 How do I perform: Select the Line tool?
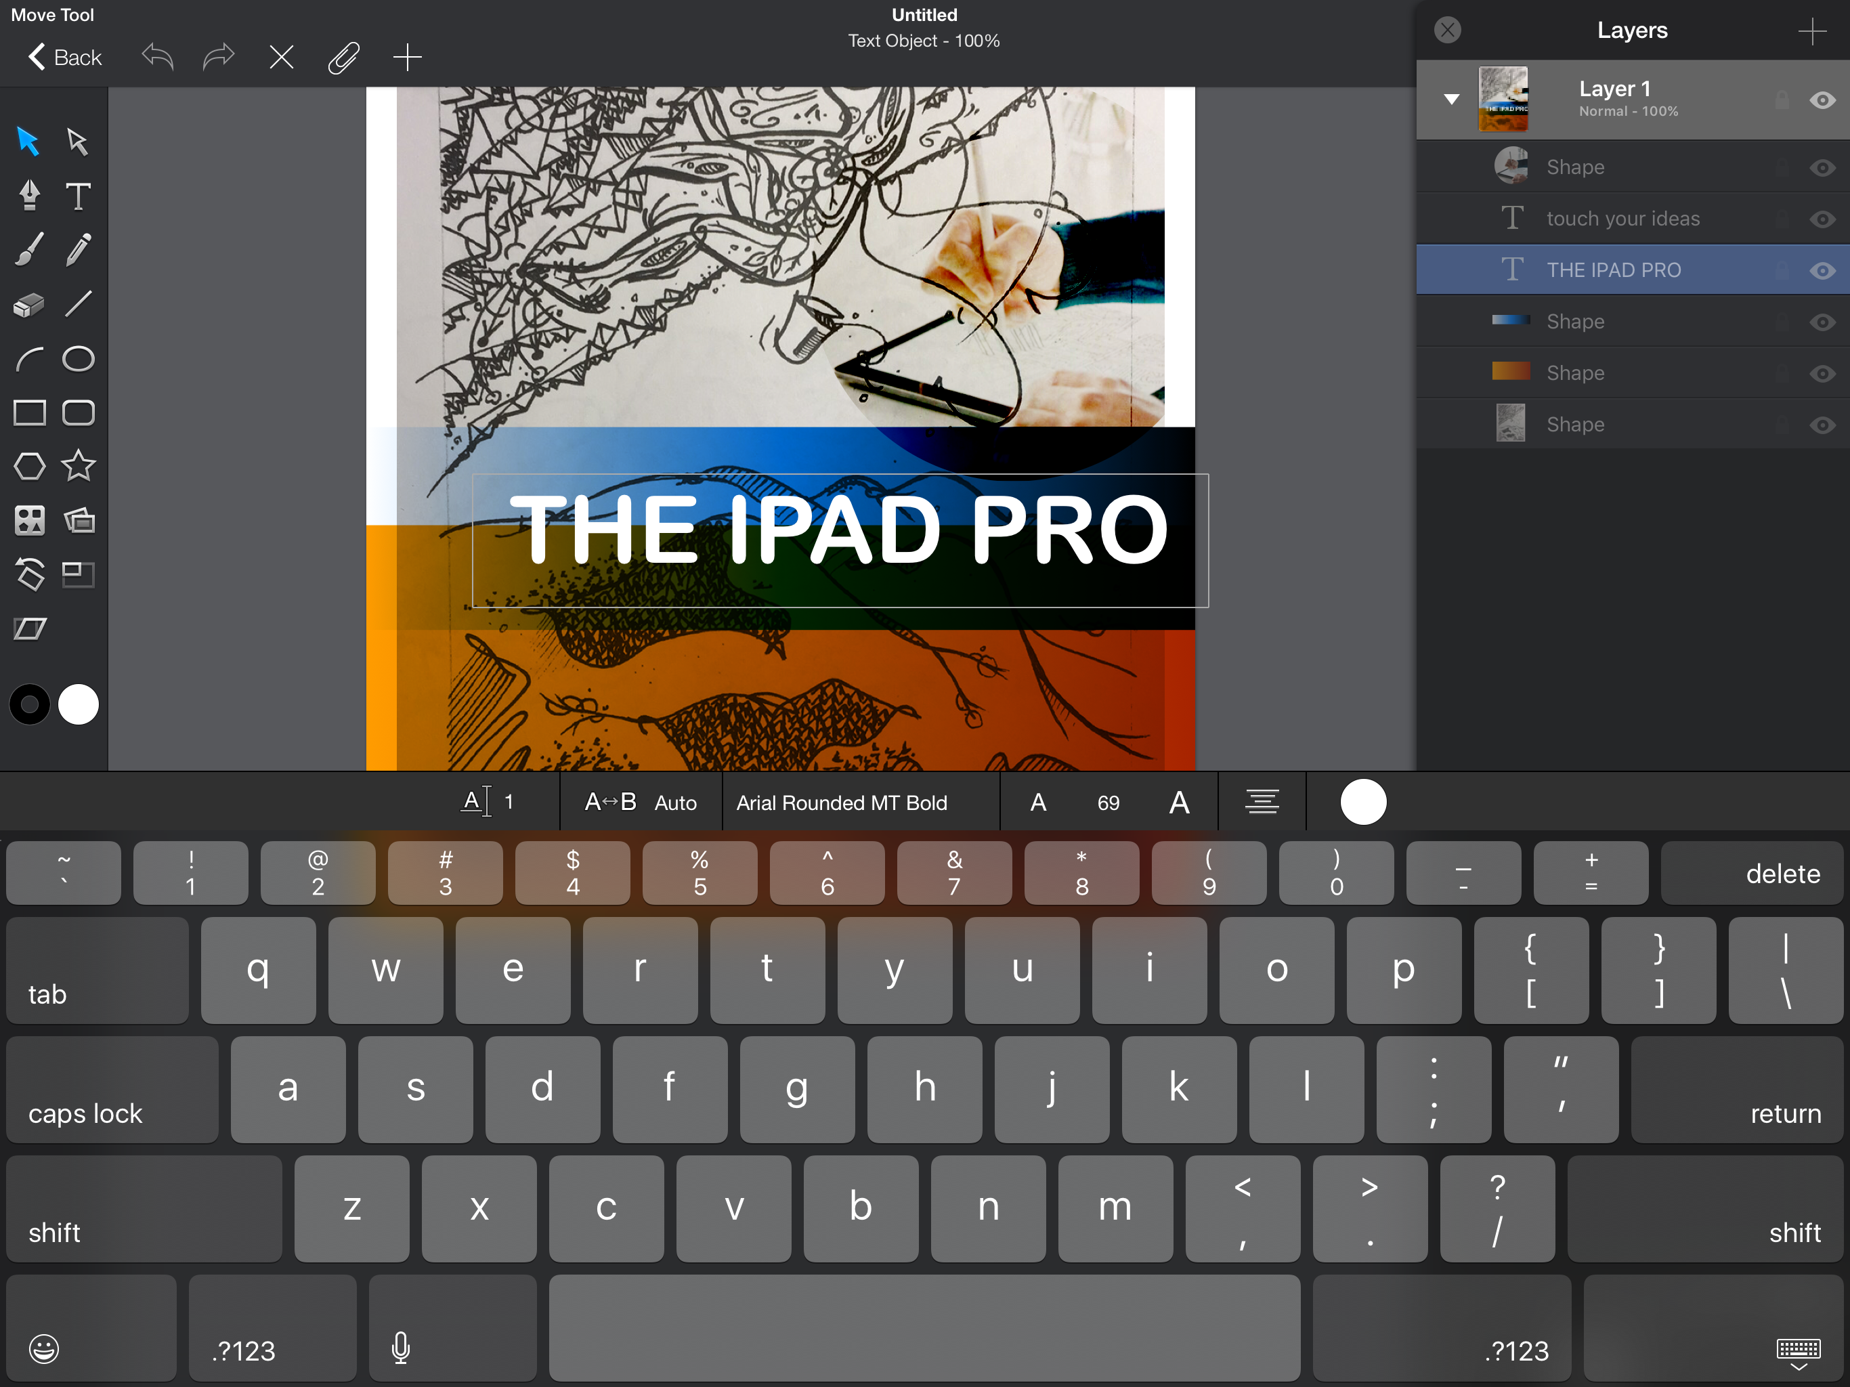78,303
